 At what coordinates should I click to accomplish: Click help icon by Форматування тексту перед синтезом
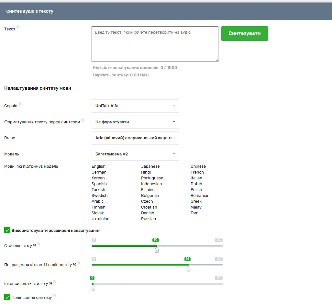[82, 120]
